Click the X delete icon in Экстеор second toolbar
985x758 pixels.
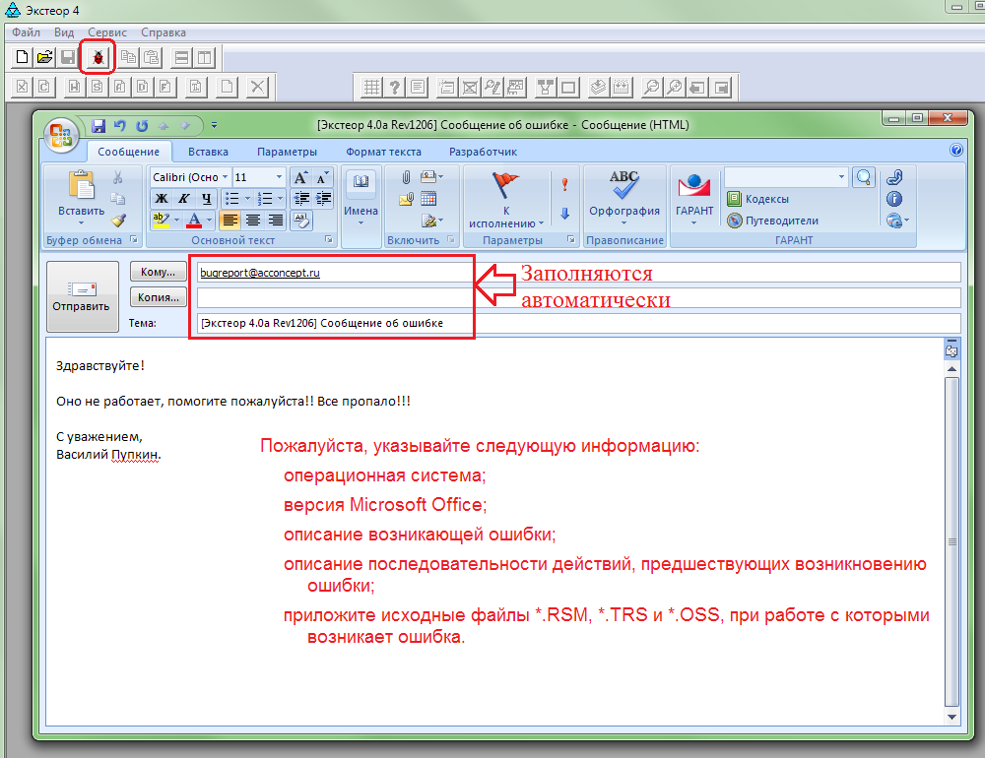[257, 87]
